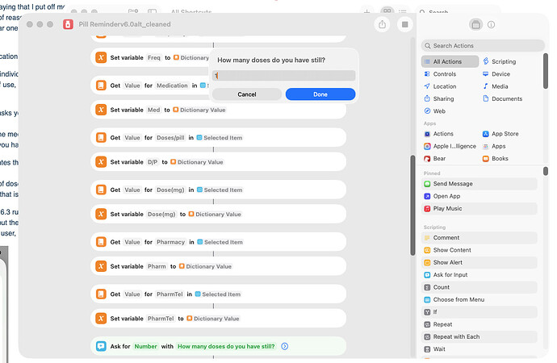Open the App Store actions
Screen dimensions: 557x363
(x=505, y=134)
